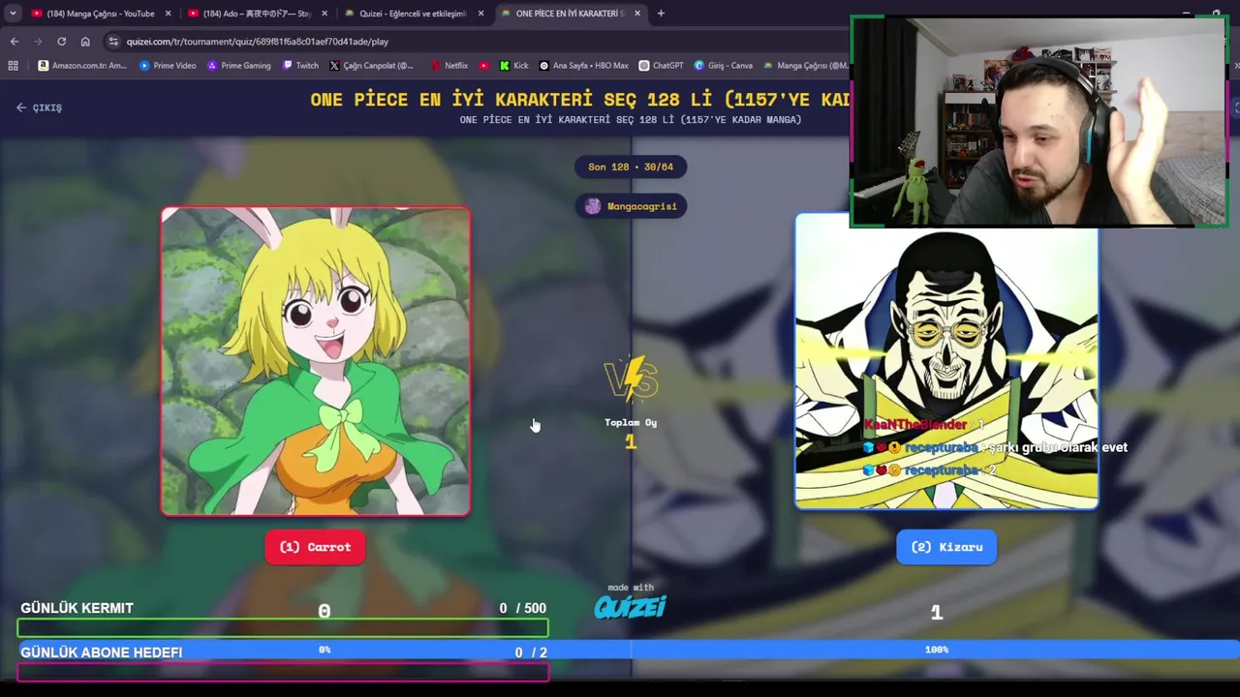Viewport: 1240px width, 697px height.
Task: Select the ONE PIECE EN İYİ KARAKTERİ tab
Action: point(571,14)
